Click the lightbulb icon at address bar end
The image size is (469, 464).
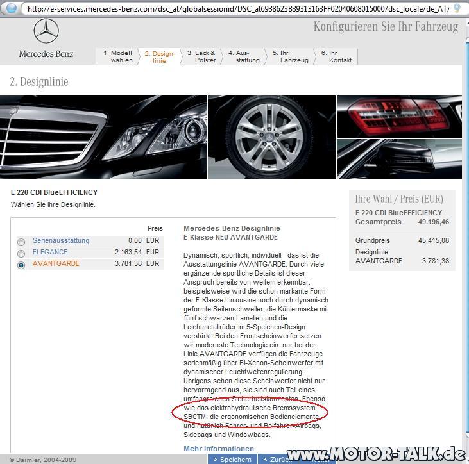coord(457,8)
